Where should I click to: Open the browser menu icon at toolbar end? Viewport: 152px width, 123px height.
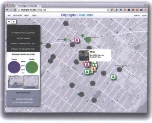click(145, 10)
